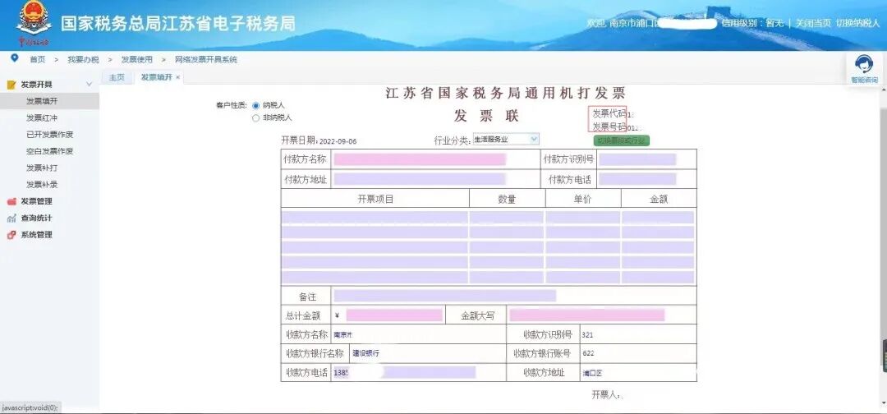Screen dimensions: 887x414
Task: Click first row 开票项目 field
Action: (375, 218)
